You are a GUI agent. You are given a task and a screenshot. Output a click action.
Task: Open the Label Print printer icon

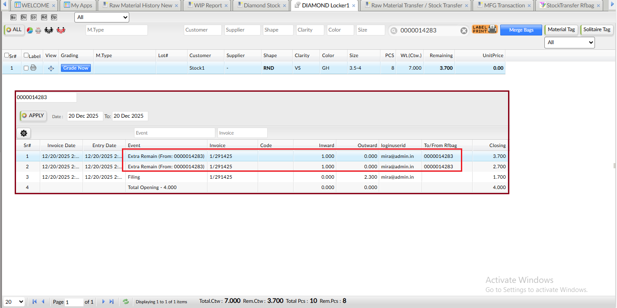pos(484,29)
